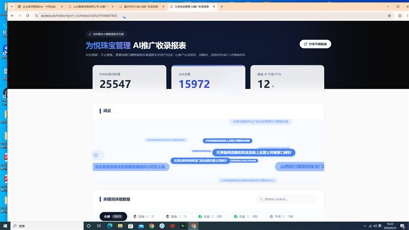Viewport: 409px width, 230px height.
Task: Close the 为悦珠宝管理 tab
Action: [214, 7]
